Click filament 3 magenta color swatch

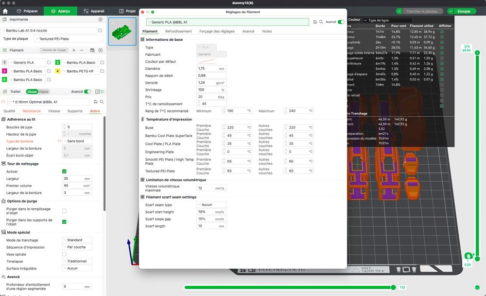pos(4,71)
